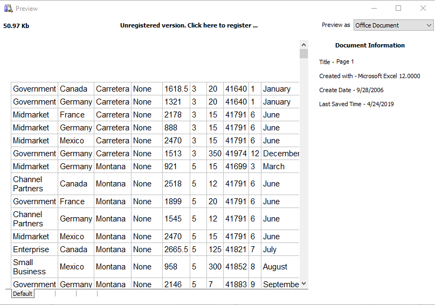
Task: Minimize the Preview window
Action: pos(374,8)
